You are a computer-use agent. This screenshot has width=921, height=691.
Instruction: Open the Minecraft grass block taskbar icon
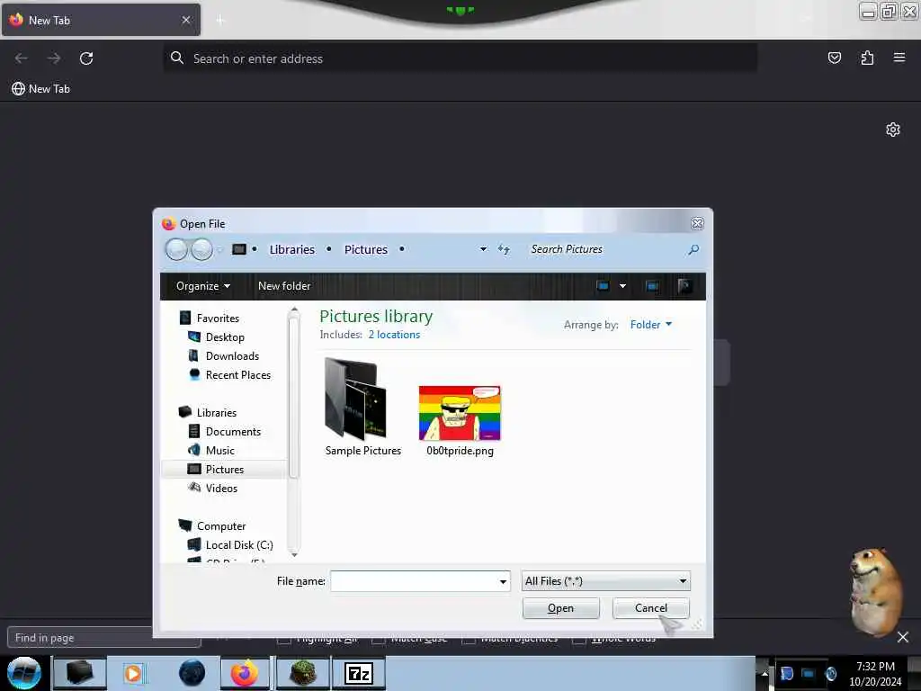(302, 673)
